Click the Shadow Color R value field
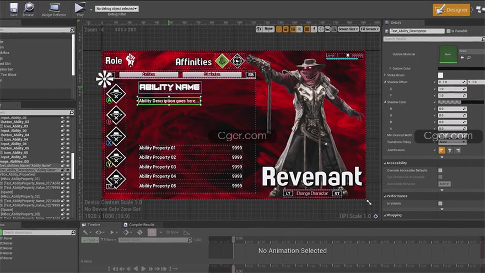485x273 pixels. (x=452, y=109)
